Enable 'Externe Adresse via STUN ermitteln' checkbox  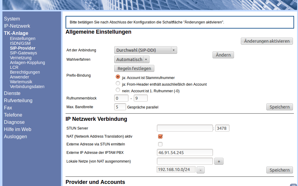click(x=160, y=144)
